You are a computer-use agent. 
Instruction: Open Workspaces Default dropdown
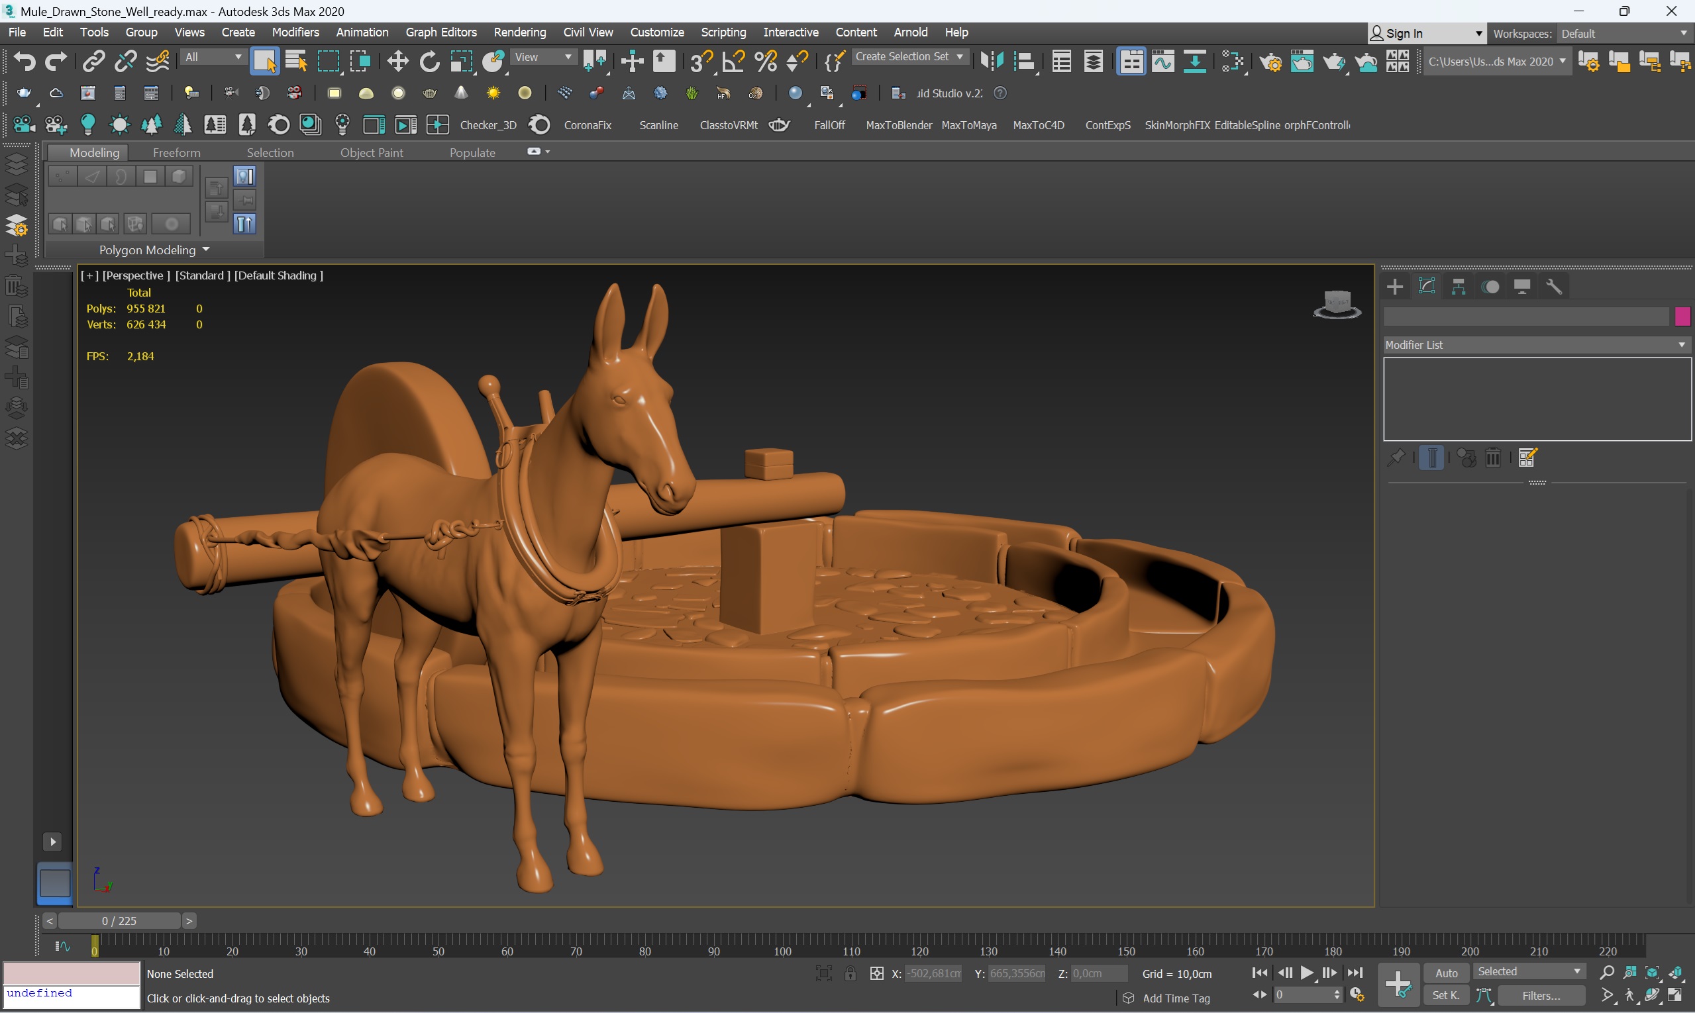[1624, 34]
